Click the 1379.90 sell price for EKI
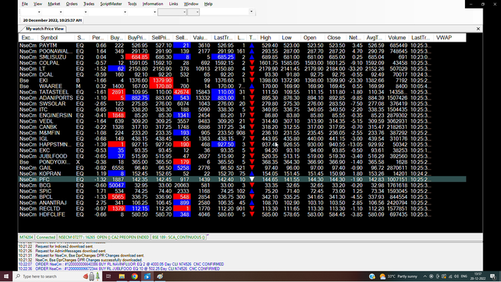This screenshot has height=282, width=501. [161, 80]
